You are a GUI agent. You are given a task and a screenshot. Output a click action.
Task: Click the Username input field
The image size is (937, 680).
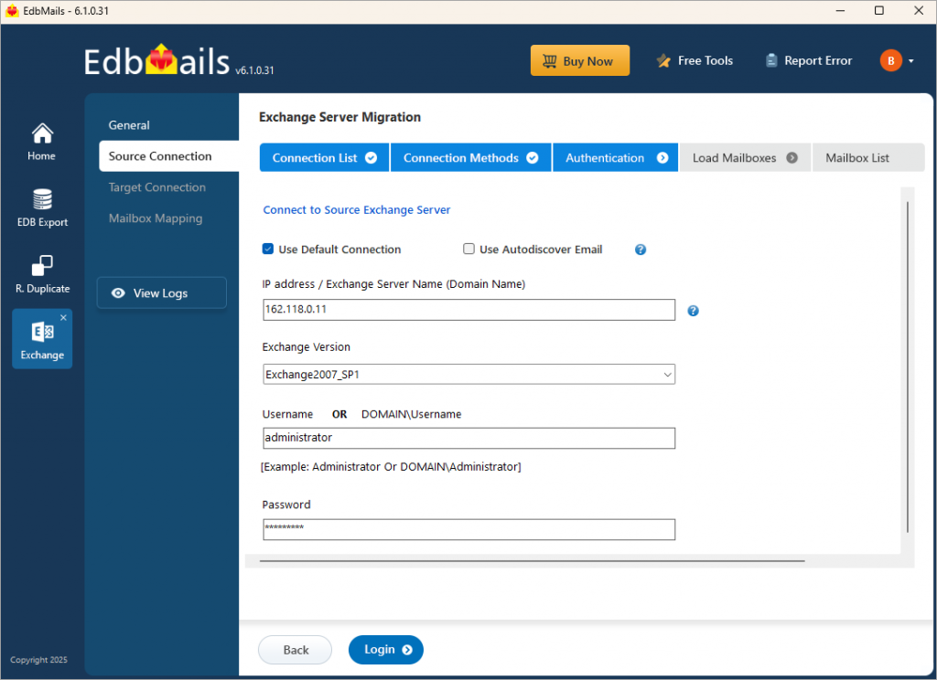469,438
